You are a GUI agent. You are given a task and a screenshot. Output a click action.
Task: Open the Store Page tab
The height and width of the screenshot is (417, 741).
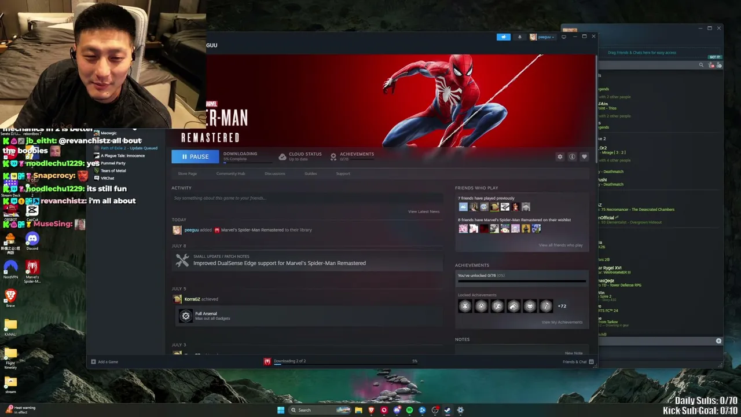tap(188, 174)
